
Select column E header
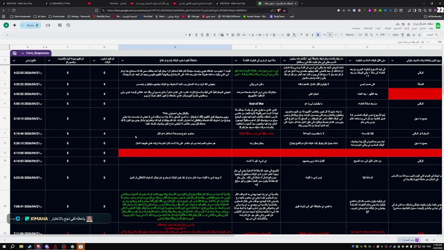click(175, 47)
